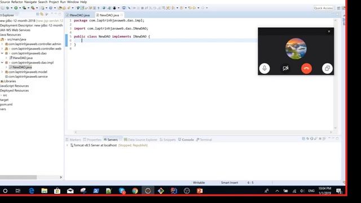The width and height of the screenshot is (361, 203).
Task: Click the Writable status bar entry
Action: tap(199, 183)
